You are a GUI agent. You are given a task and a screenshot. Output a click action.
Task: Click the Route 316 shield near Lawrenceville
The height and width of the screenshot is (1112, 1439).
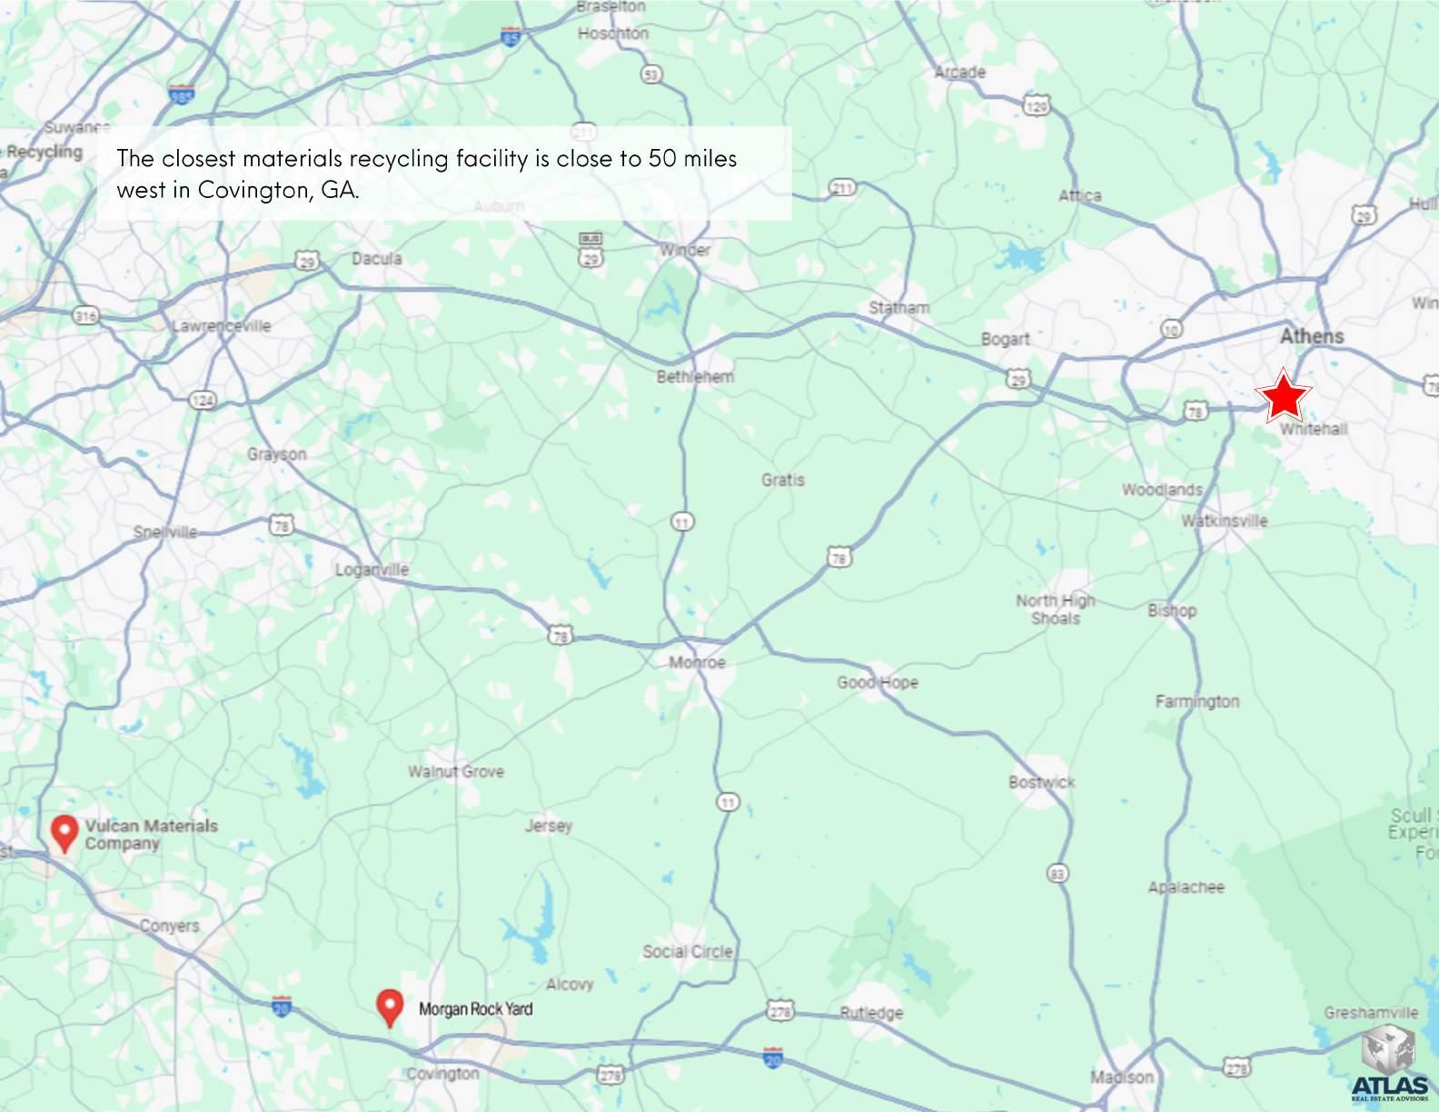pos(85,315)
